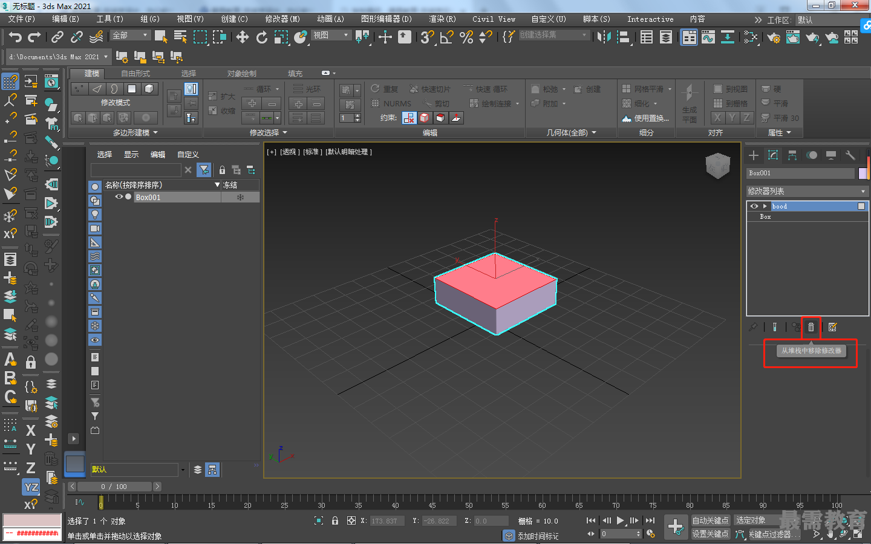Activate Bind to Space Warp tool
The width and height of the screenshot is (871, 544).
[96, 37]
